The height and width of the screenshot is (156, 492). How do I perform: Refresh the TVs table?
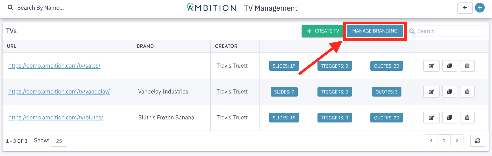coord(478,141)
